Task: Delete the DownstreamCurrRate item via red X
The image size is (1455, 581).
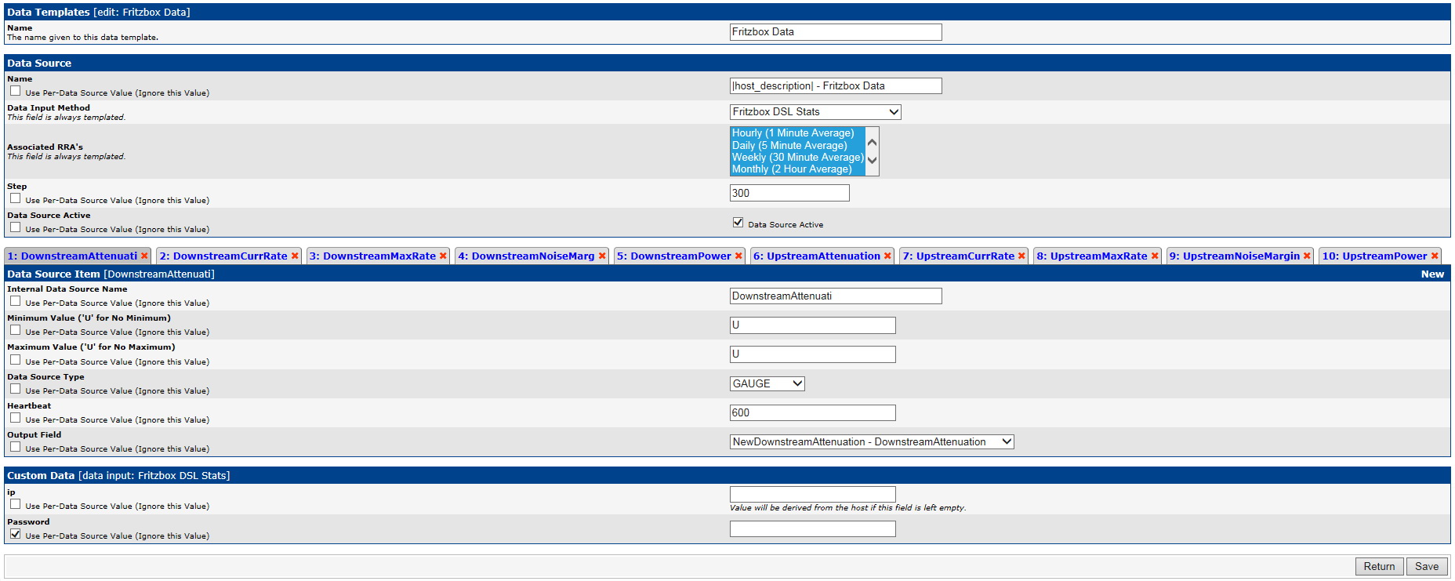Action: coord(295,256)
